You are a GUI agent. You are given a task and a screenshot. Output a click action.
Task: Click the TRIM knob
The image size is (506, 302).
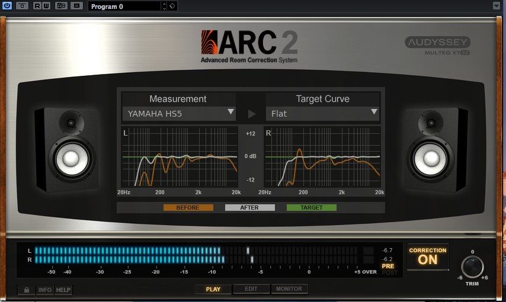pos(472,267)
